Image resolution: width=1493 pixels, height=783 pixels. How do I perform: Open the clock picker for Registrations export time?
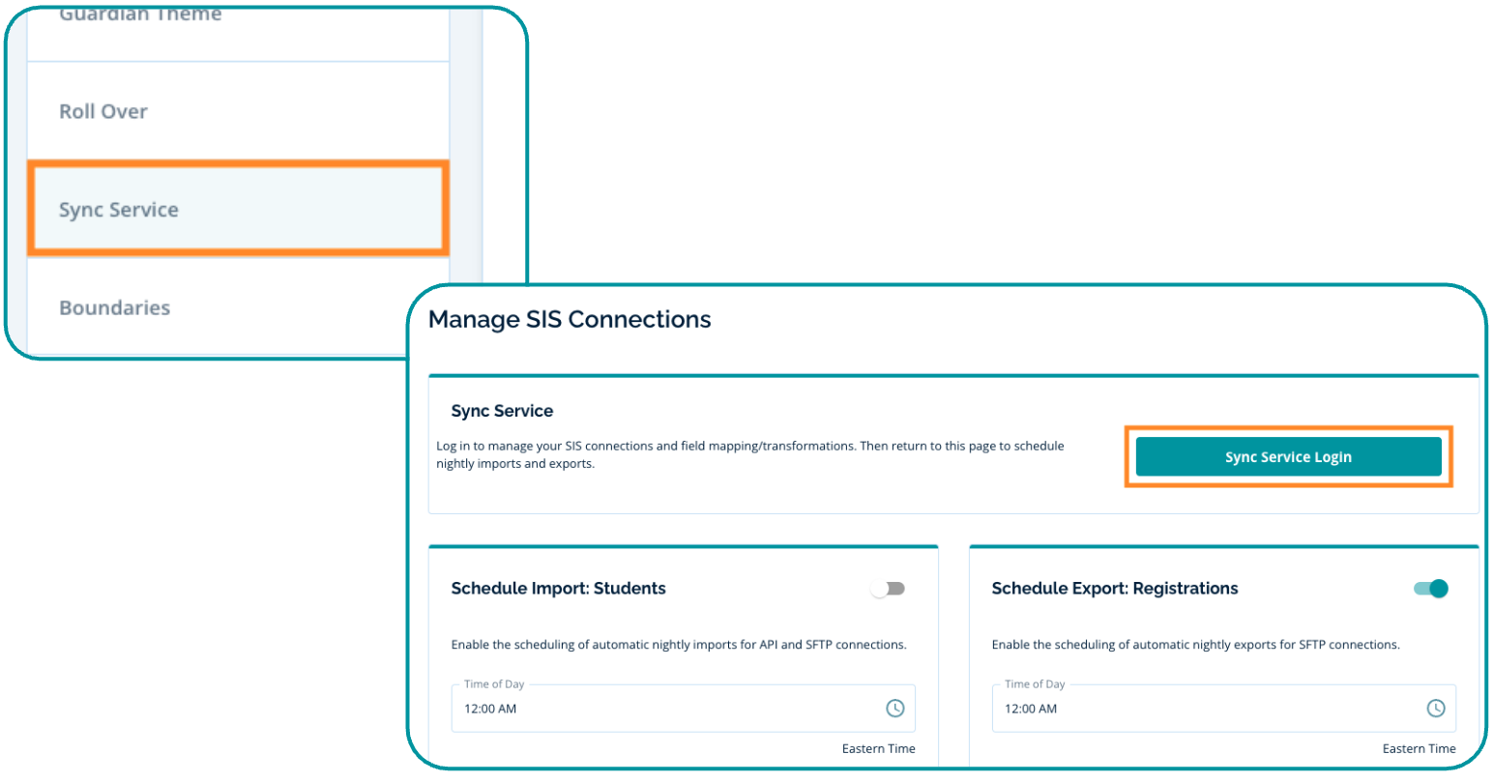coord(1436,709)
